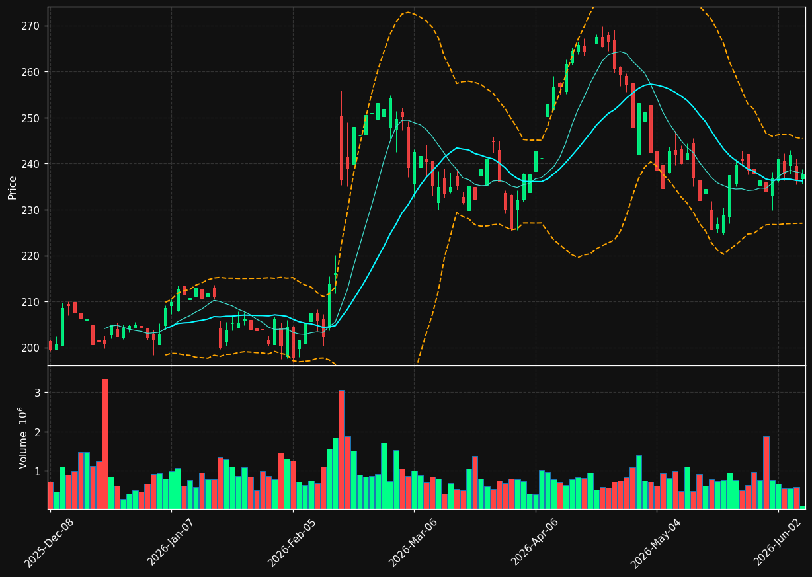
Task: Click the 2026-Feb-05 date label
Action: (x=293, y=542)
